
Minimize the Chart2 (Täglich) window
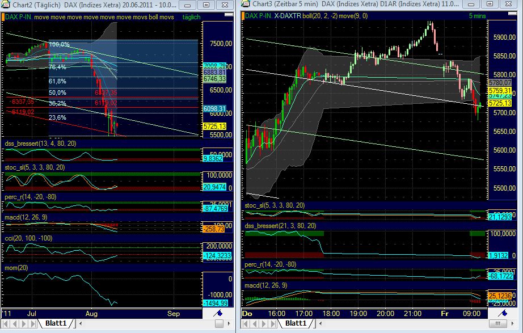(188, 5)
